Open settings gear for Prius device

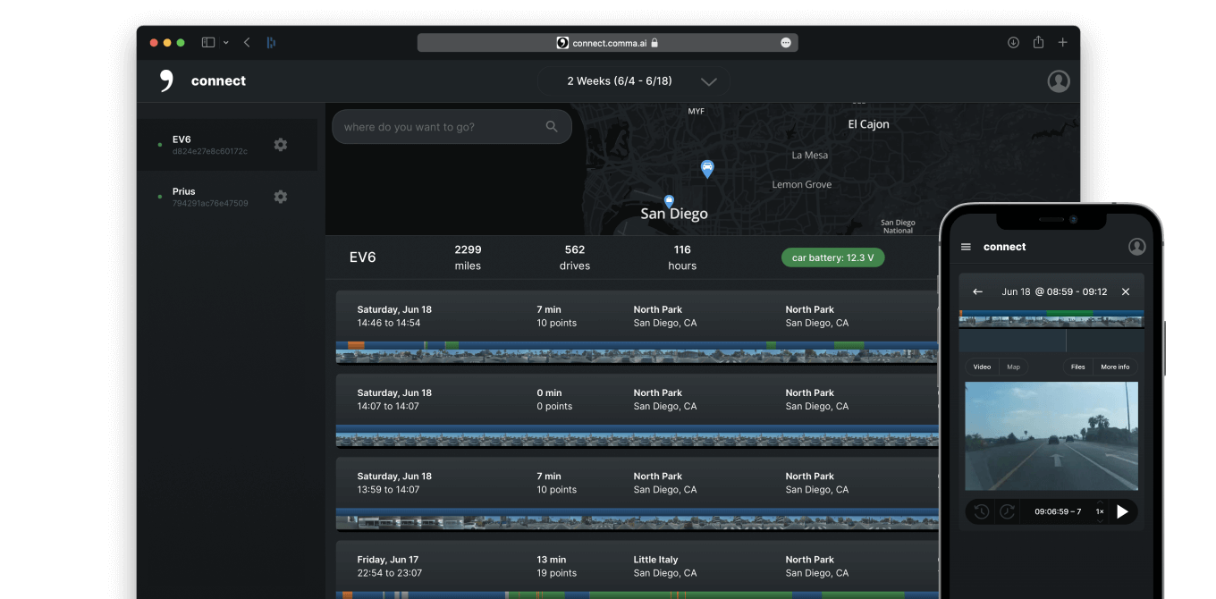[x=281, y=197]
